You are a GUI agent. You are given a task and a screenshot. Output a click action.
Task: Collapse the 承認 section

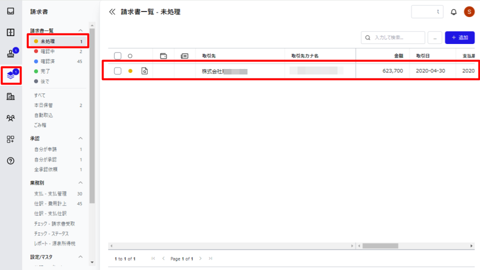pyautogui.click(x=80, y=138)
